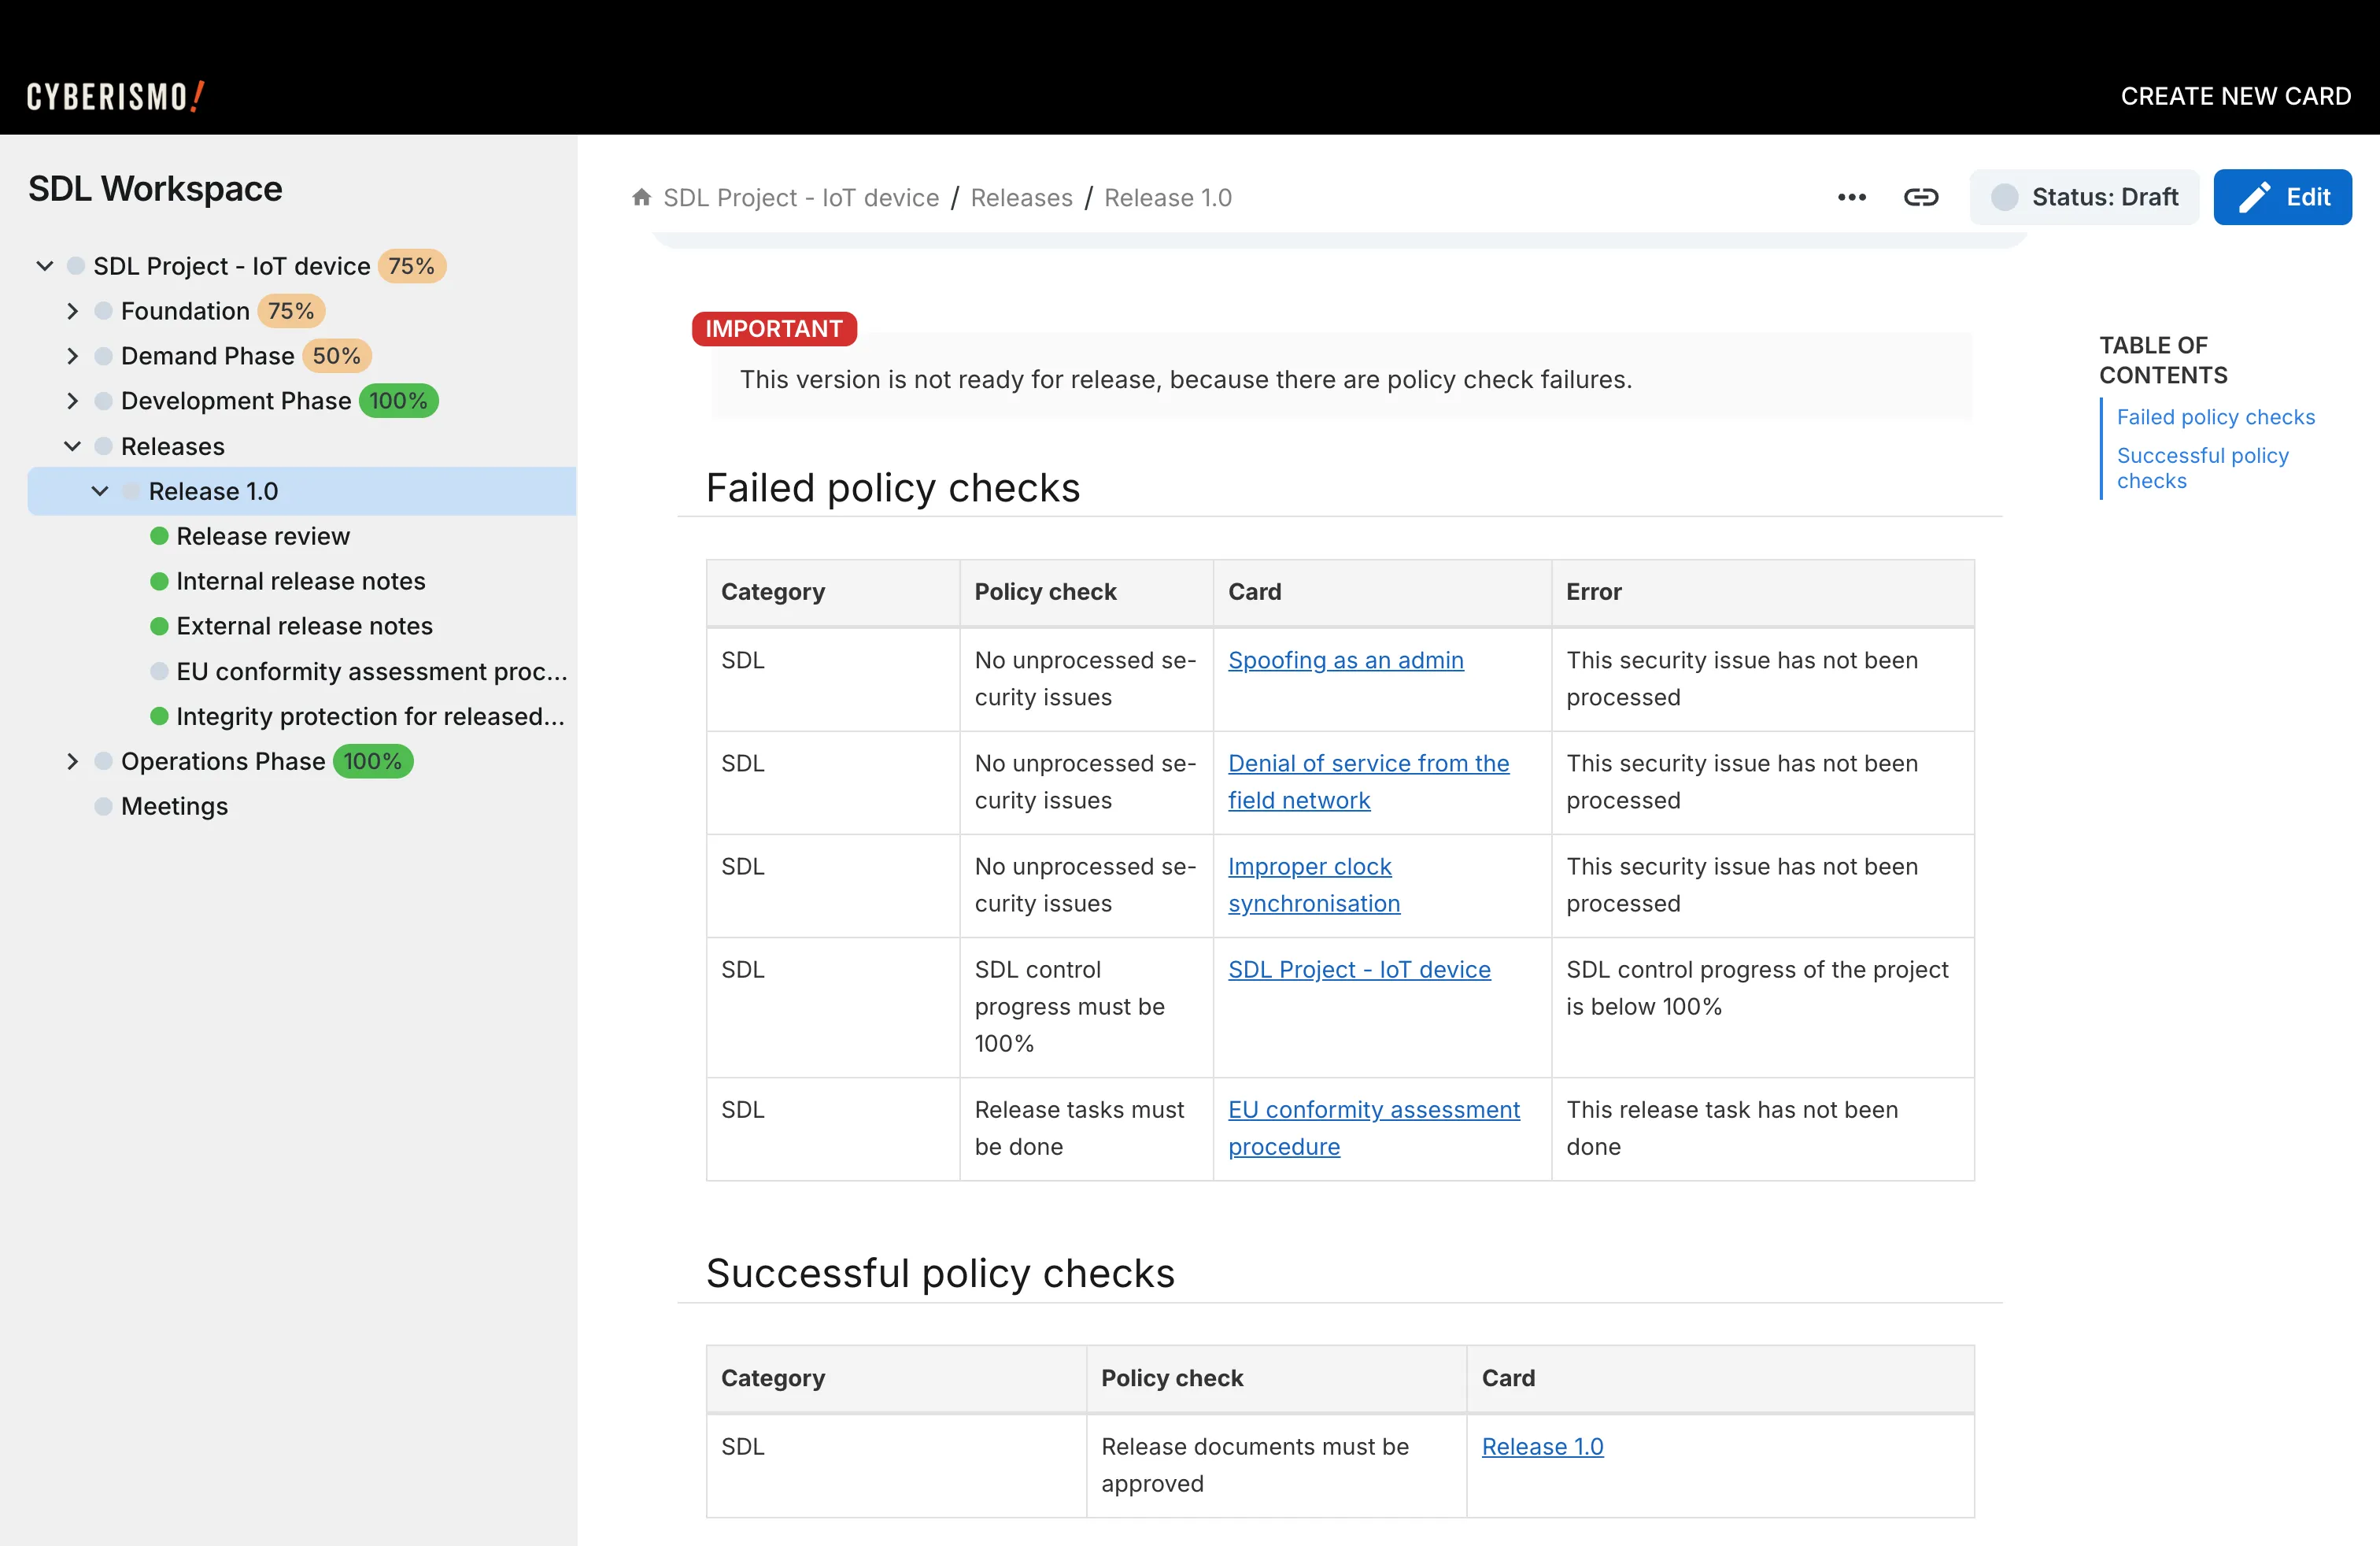Image resolution: width=2380 pixels, height=1546 pixels.
Task: Open Improper clock synchronisation link
Action: pyautogui.click(x=1313, y=885)
